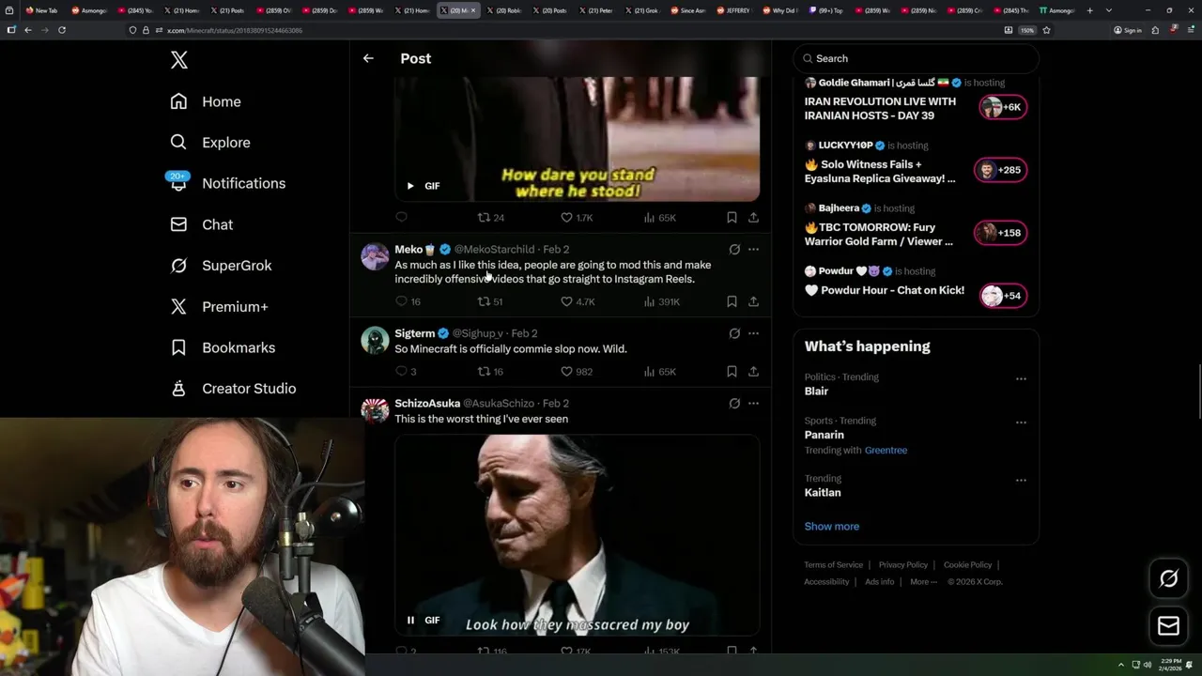This screenshot has width=1202, height=676.
Task: Open the Privacy Policy link
Action: click(x=902, y=565)
